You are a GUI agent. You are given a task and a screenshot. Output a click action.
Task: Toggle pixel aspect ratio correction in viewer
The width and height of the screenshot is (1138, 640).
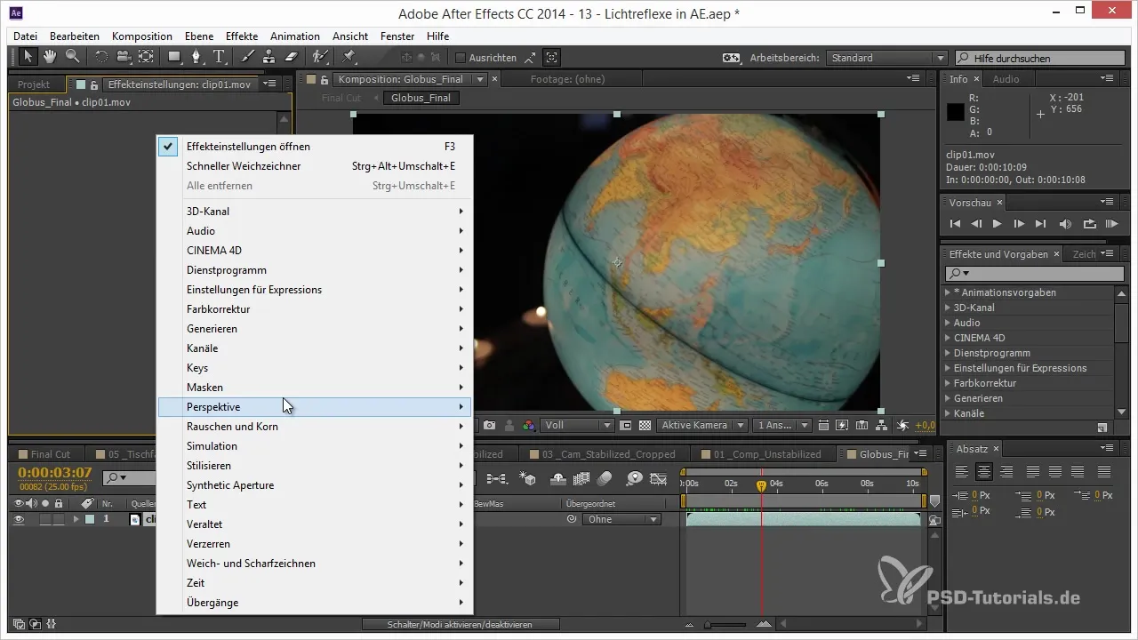(x=821, y=426)
